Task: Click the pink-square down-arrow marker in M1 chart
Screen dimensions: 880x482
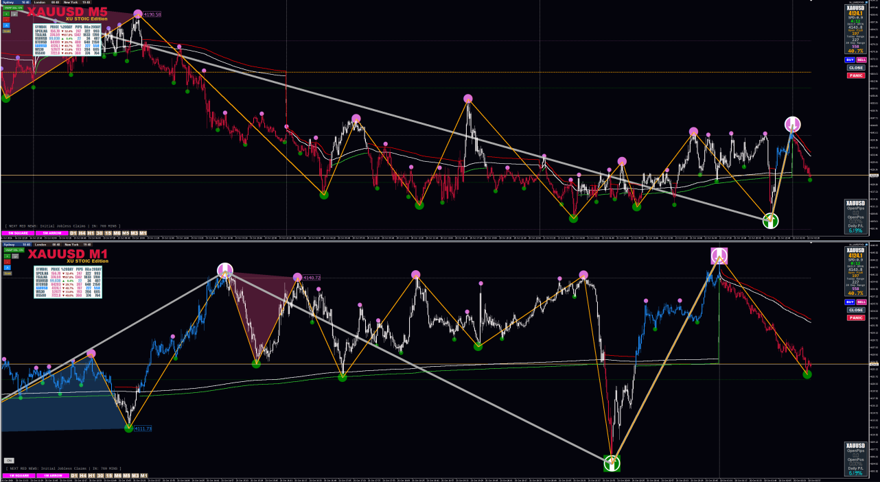Action: (719, 256)
